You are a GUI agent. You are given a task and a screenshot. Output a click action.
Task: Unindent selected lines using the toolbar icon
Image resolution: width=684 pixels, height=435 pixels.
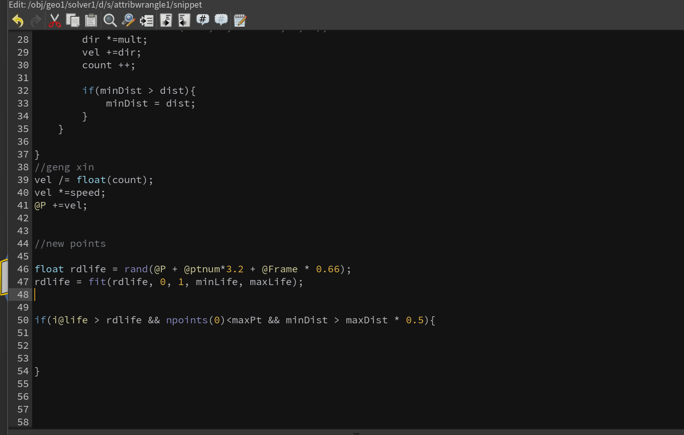tap(184, 20)
